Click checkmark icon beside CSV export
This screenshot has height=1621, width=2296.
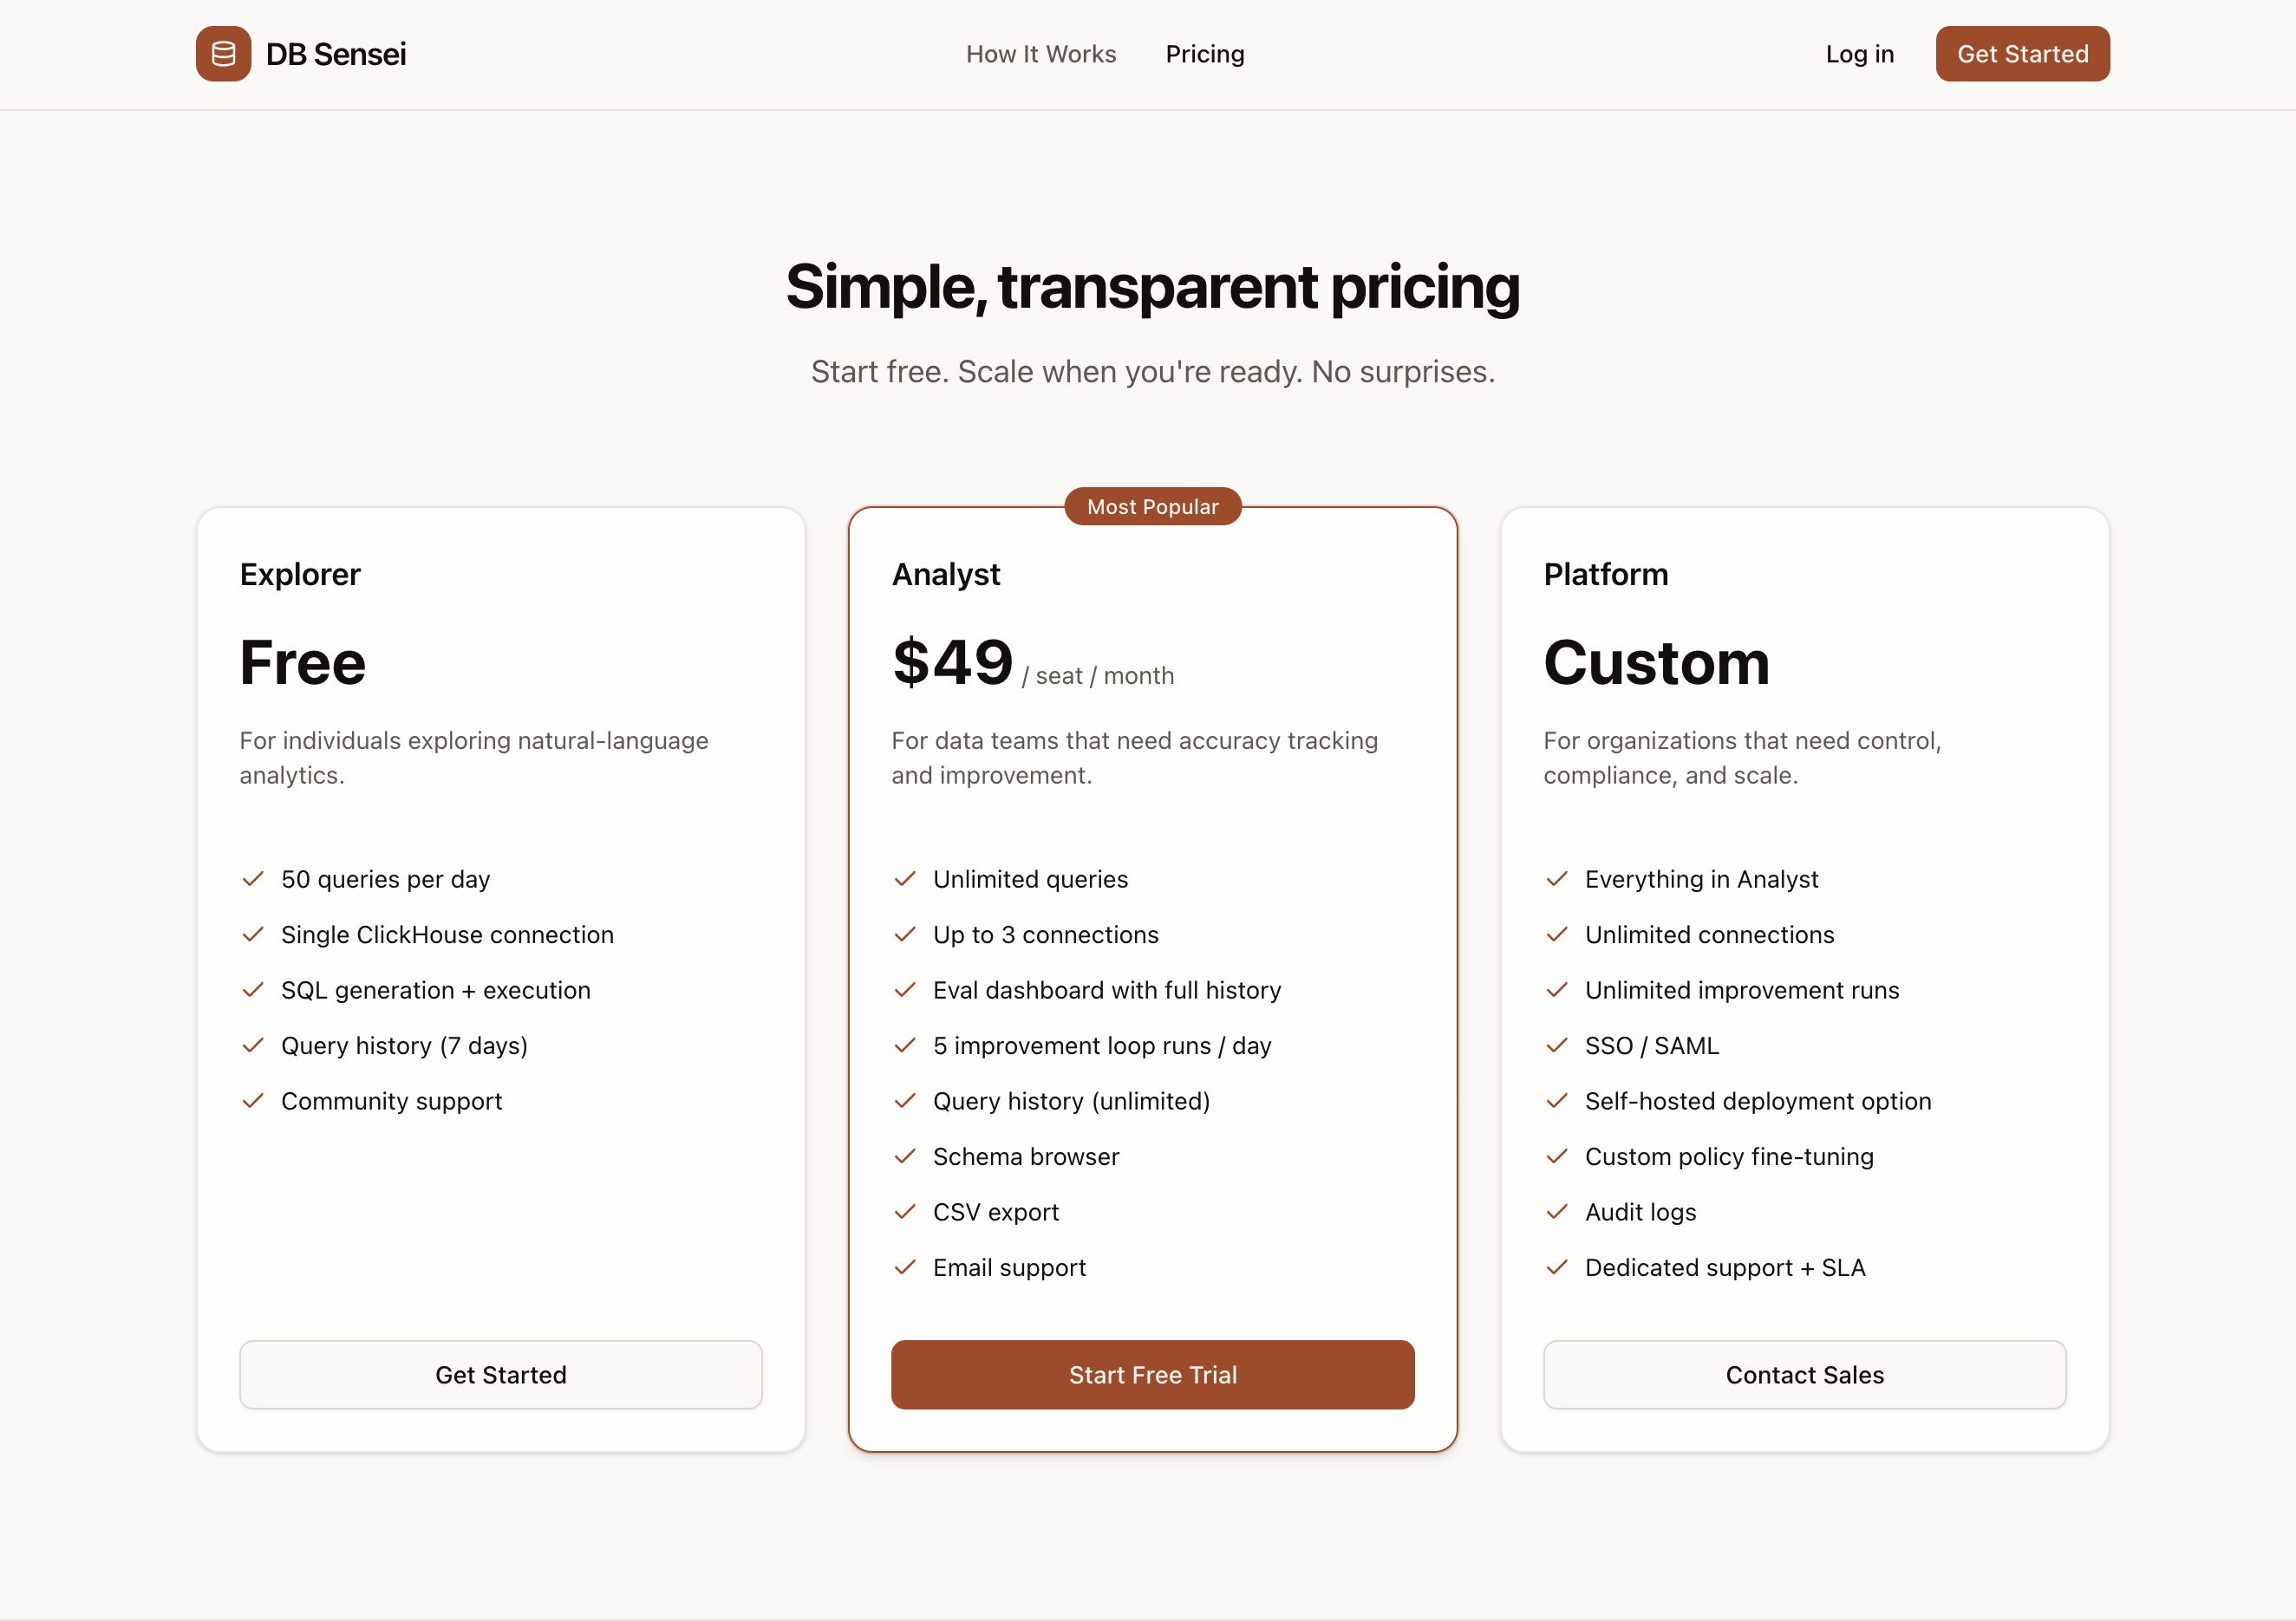click(905, 1212)
